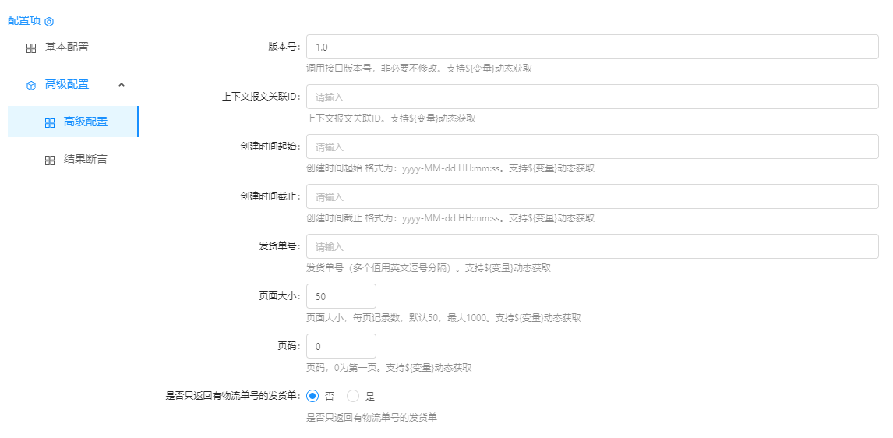Click the grid icon next to 基本配置
893x438 pixels.
click(x=31, y=48)
